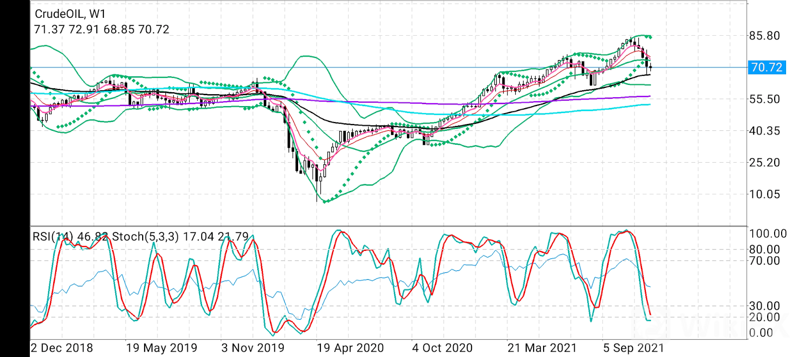This screenshot has height=357, width=795.
Task: Click the 100.00 oscillator axis level
Action: pos(768,234)
